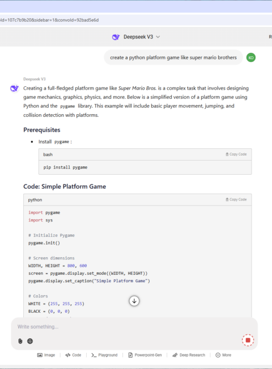The image size is (272, 369).
Task: Click the 'WHITE = (255, 255, 255)' line
Action: click(56, 304)
